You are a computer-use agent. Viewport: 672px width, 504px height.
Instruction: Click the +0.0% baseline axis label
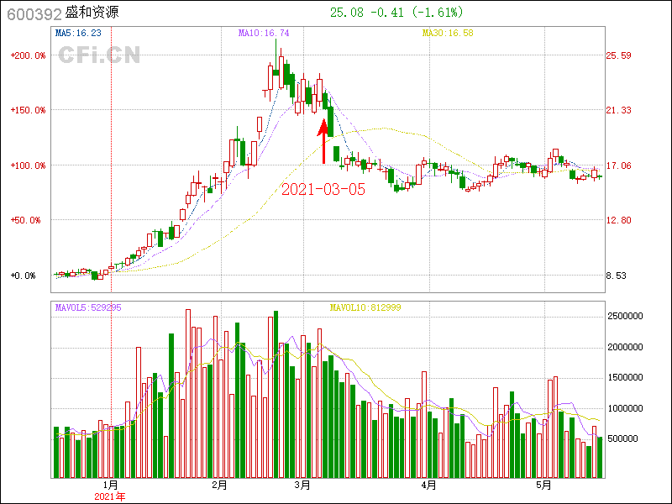24,276
